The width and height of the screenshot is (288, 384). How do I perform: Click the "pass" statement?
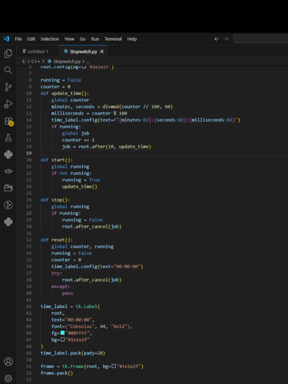(67, 293)
